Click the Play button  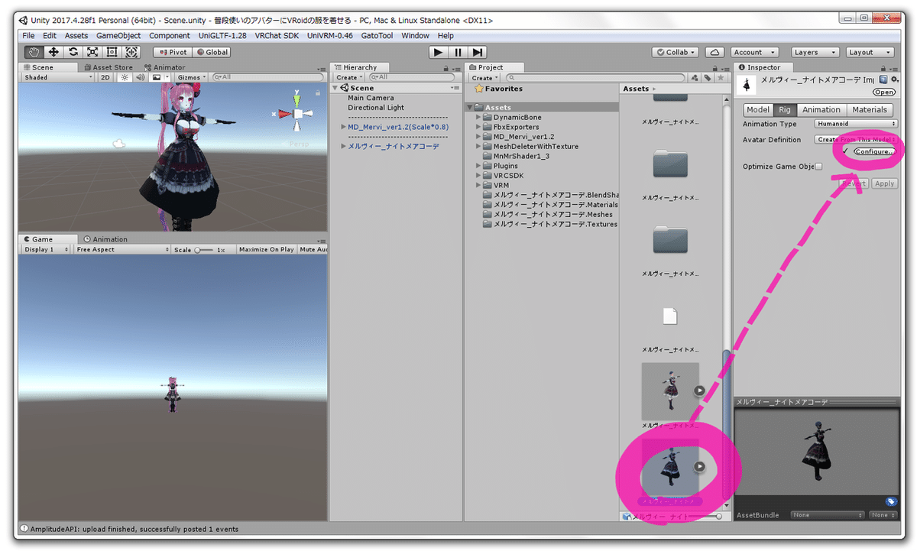438,52
